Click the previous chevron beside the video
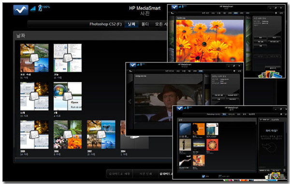The image size is (290, 184). point(130,101)
